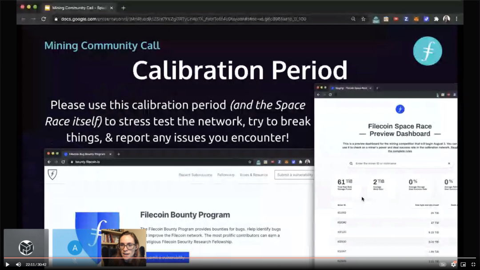The width and height of the screenshot is (480, 270).
Task: Open the orange fox extension icon
Action: 416,19
